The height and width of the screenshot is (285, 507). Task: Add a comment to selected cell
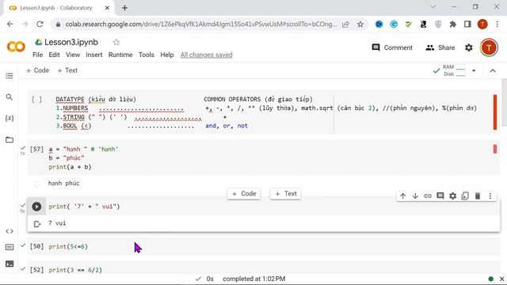click(x=440, y=196)
